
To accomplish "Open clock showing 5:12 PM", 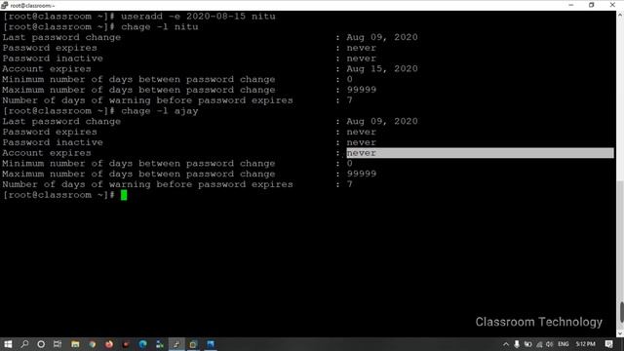I will pyautogui.click(x=585, y=344).
